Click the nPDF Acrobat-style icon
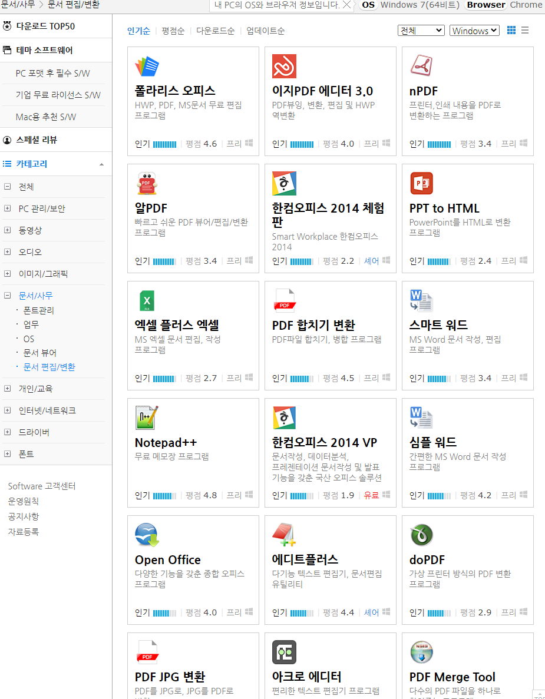The image size is (545, 699). tap(421, 67)
